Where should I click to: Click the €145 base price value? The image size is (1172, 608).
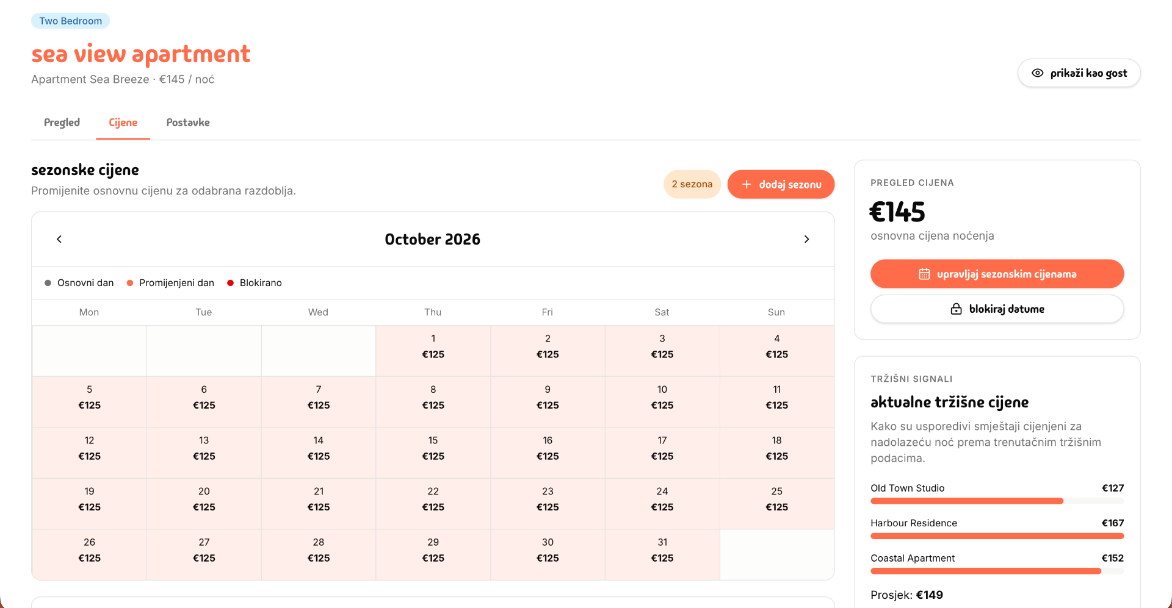click(x=897, y=212)
